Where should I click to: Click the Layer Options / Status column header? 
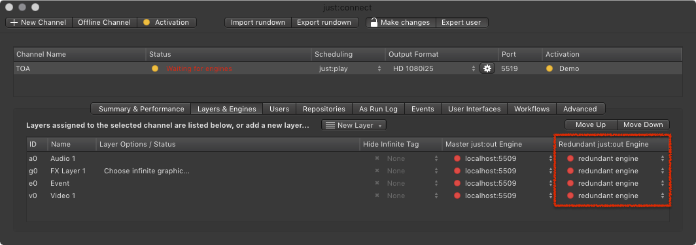pyautogui.click(x=228, y=144)
